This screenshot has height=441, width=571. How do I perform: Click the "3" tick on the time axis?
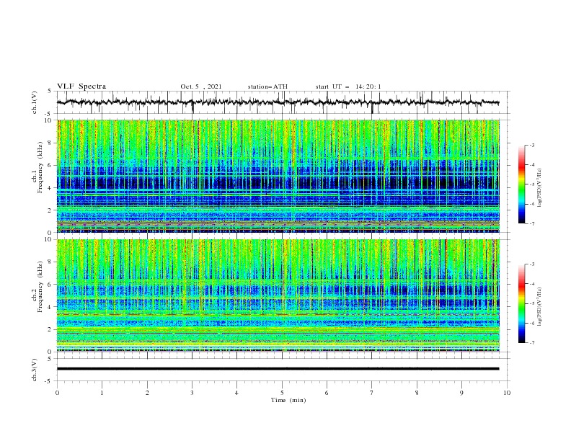[192, 393]
